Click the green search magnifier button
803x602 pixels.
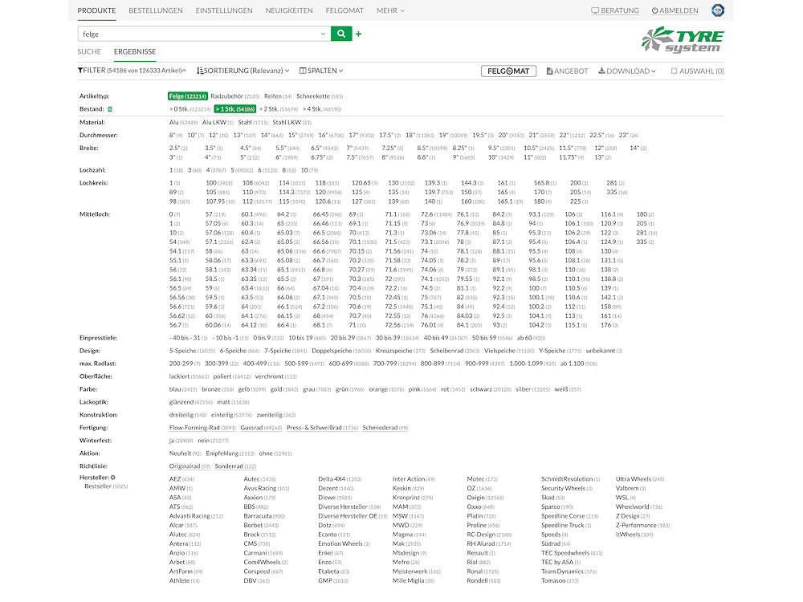(341, 34)
